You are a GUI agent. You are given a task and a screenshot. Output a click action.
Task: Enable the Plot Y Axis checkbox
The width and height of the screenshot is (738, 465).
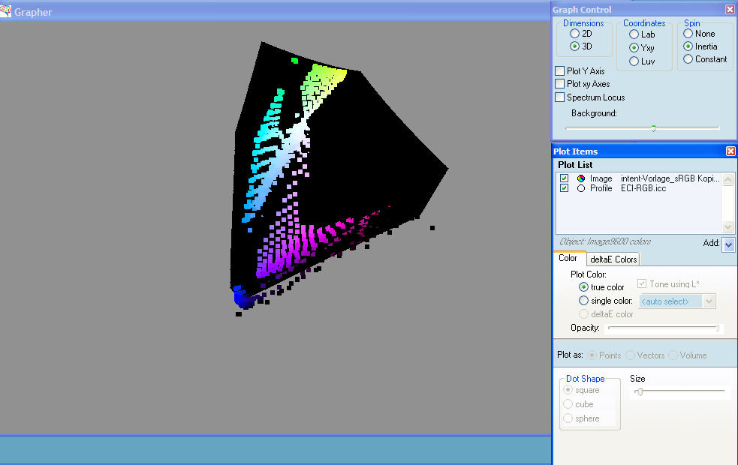coord(560,71)
